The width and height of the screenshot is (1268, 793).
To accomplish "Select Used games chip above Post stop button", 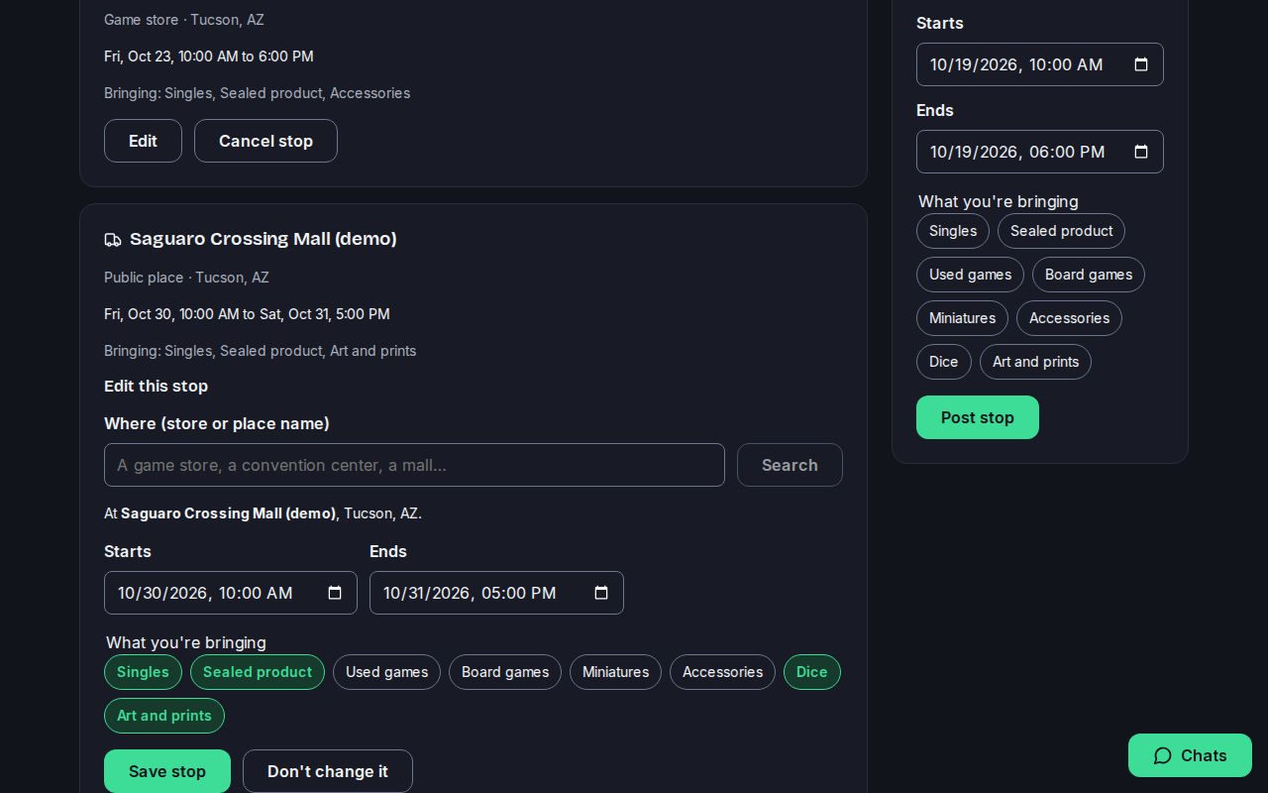I will click(970, 275).
